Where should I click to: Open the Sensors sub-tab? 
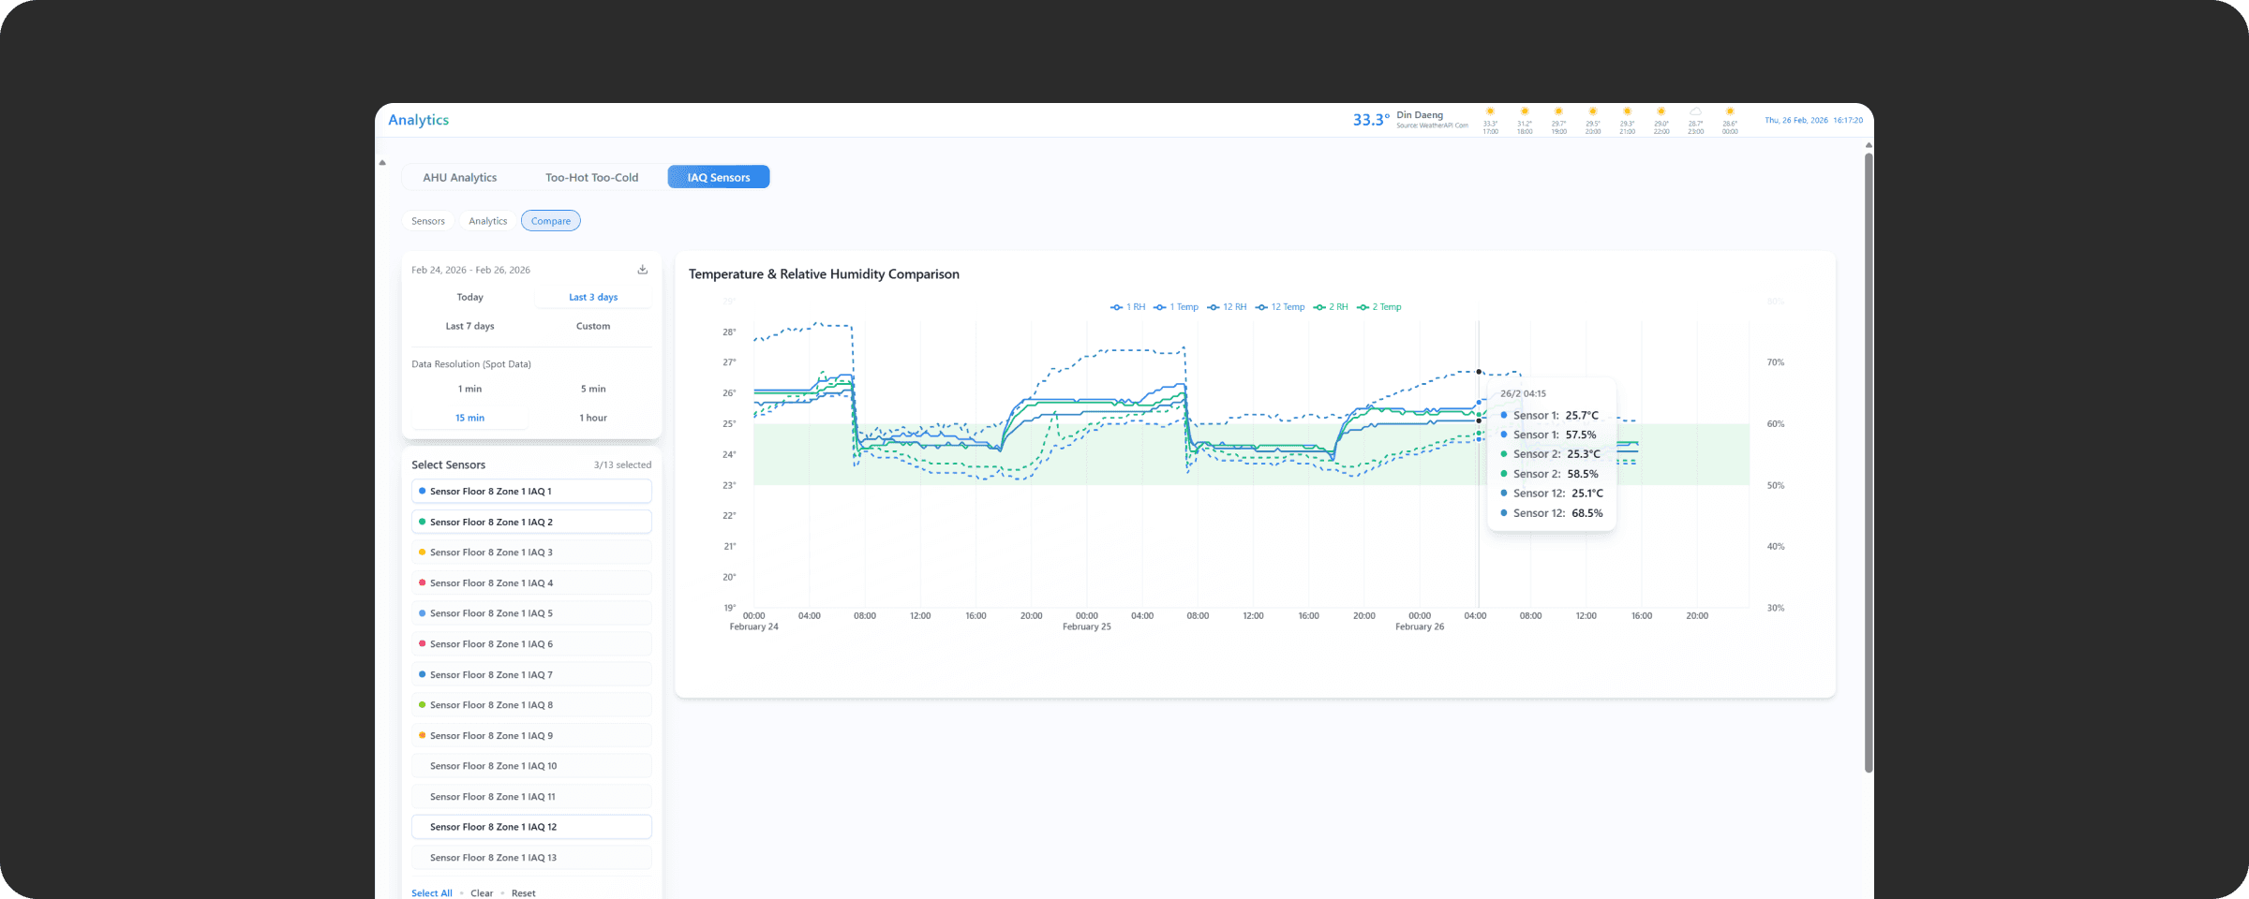428,221
